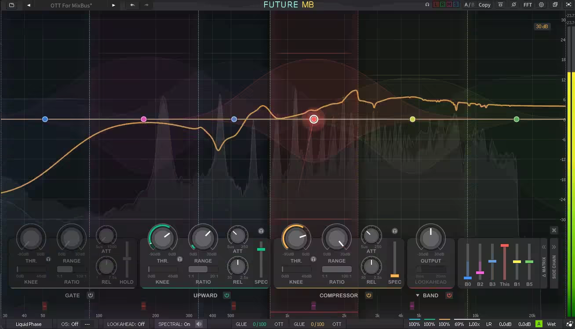Click the bypass icon next to FFT
This screenshot has height=329, width=575.
(513, 5)
